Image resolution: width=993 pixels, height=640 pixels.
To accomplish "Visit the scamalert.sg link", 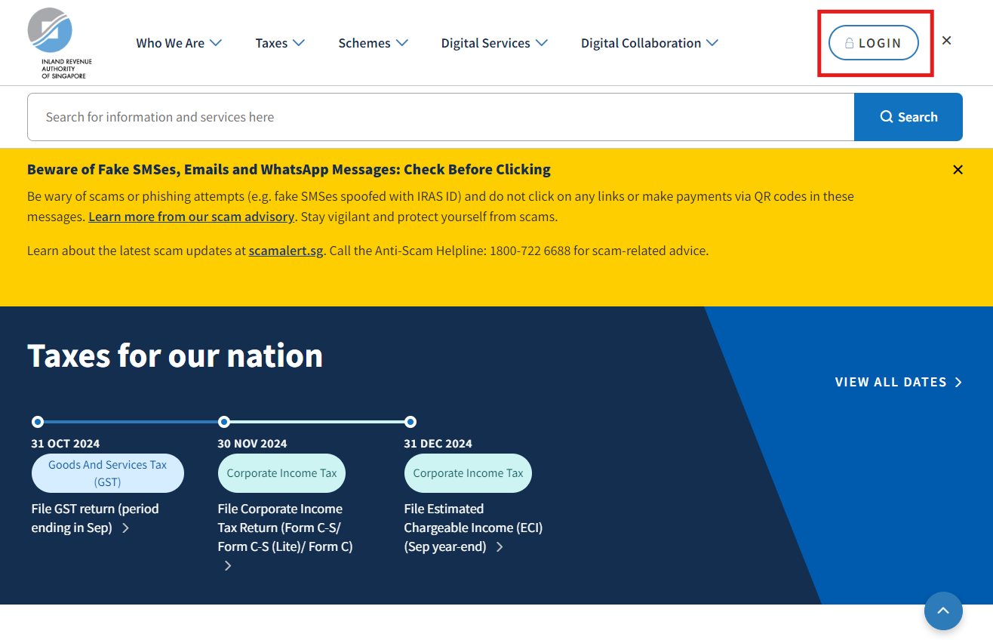I will pos(286,251).
